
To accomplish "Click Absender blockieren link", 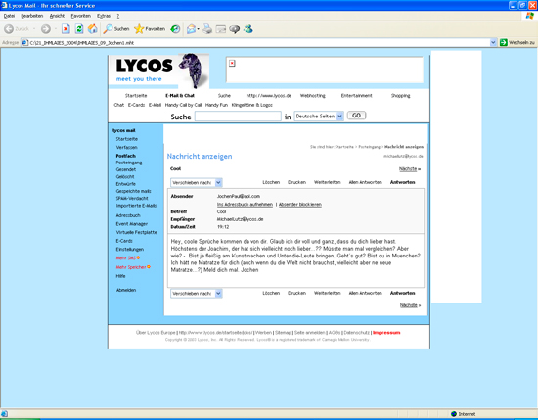I will point(300,205).
